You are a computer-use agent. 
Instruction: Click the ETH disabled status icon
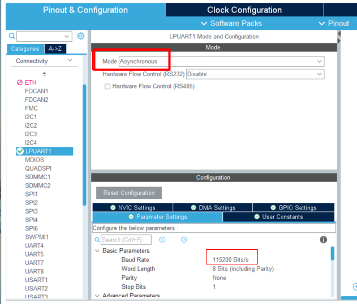[x=20, y=82]
